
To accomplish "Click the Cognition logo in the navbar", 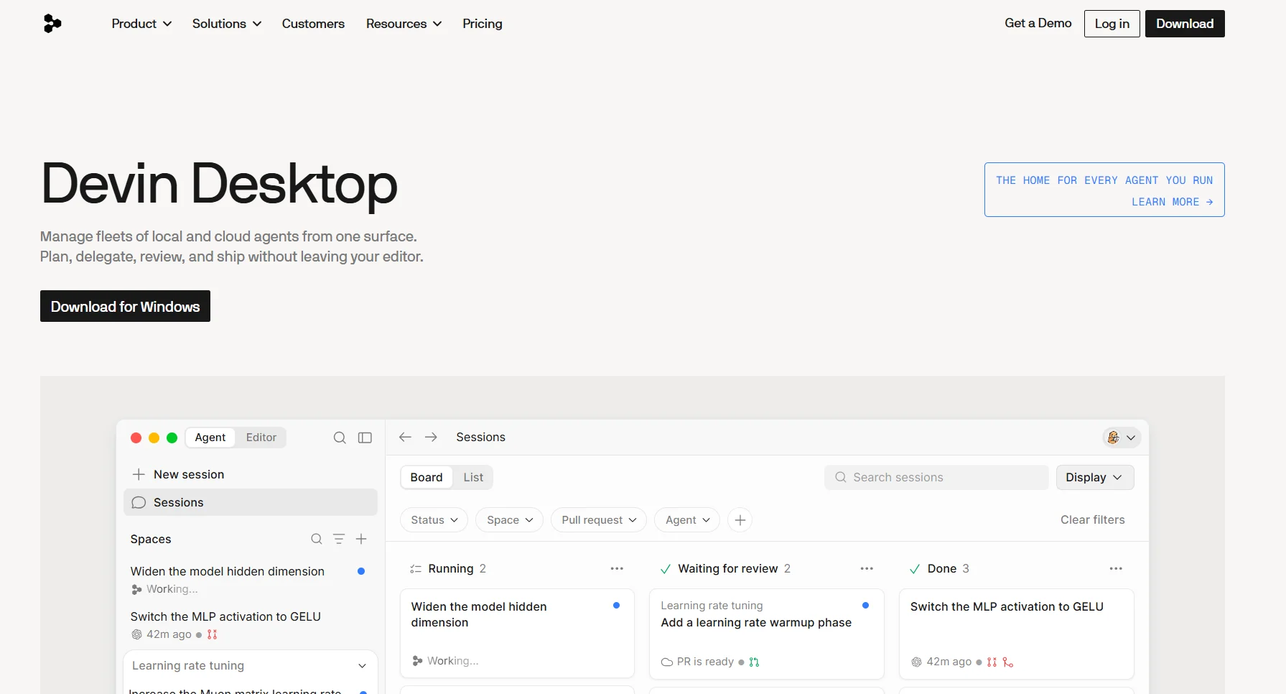I will (52, 24).
